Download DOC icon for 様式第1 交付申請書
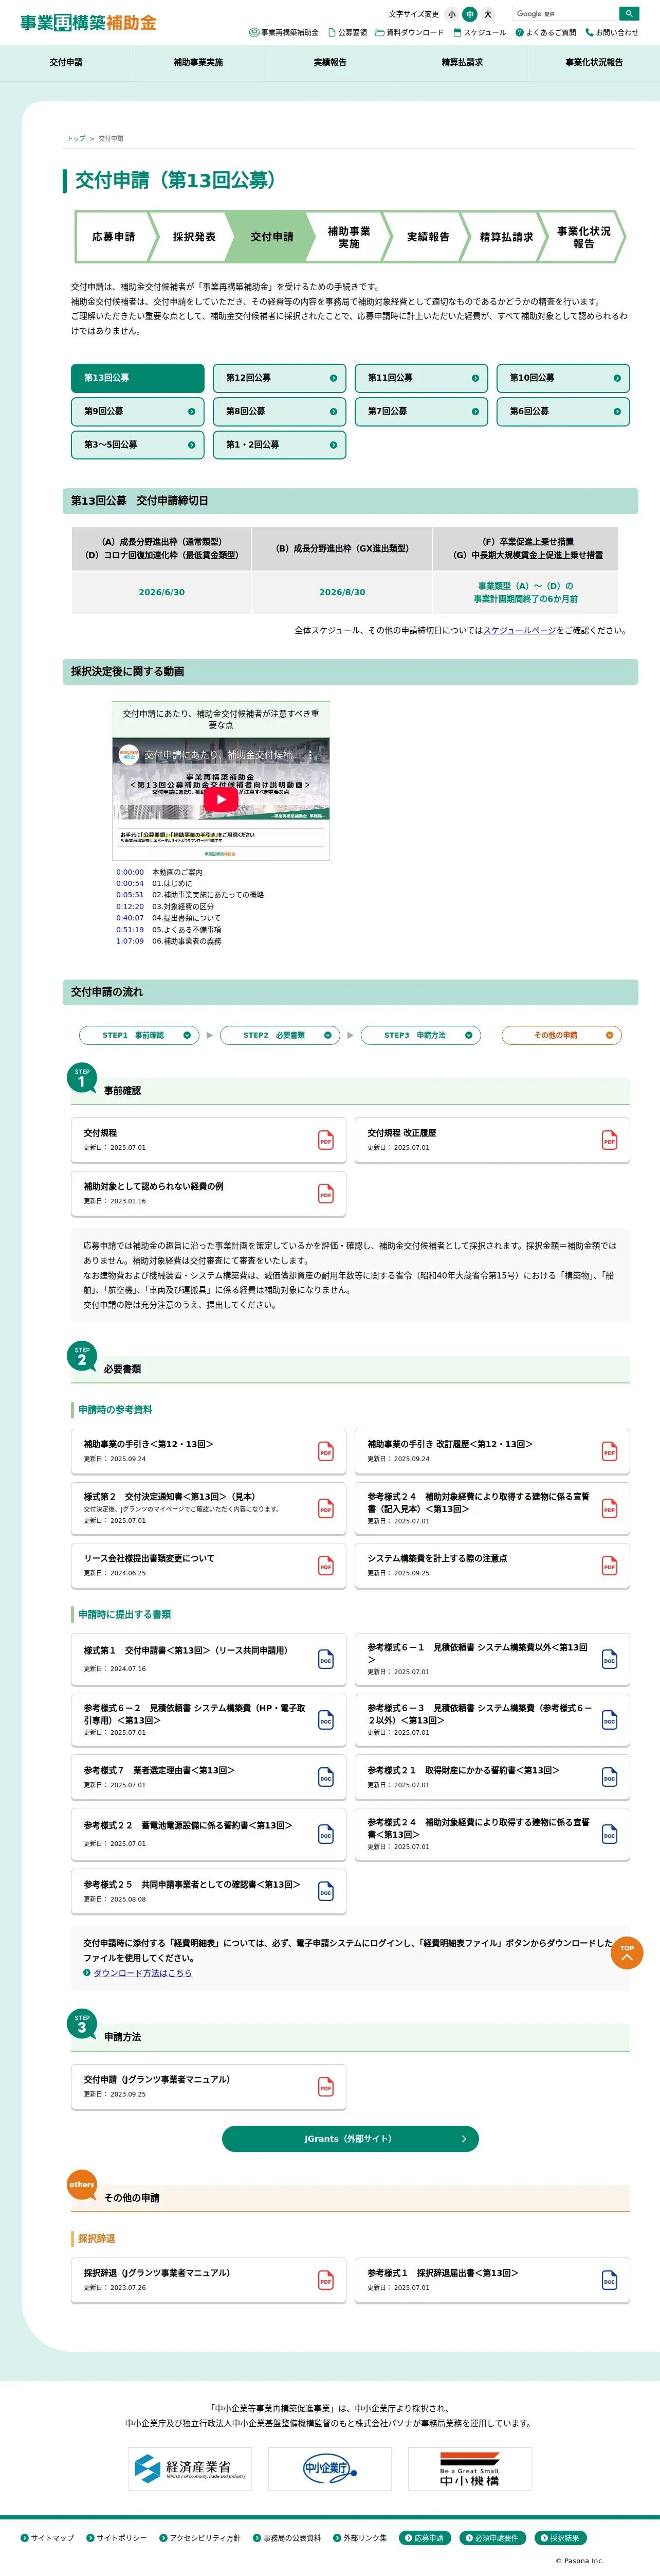This screenshot has height=2576, width=660. click(x=325, y=1659)
